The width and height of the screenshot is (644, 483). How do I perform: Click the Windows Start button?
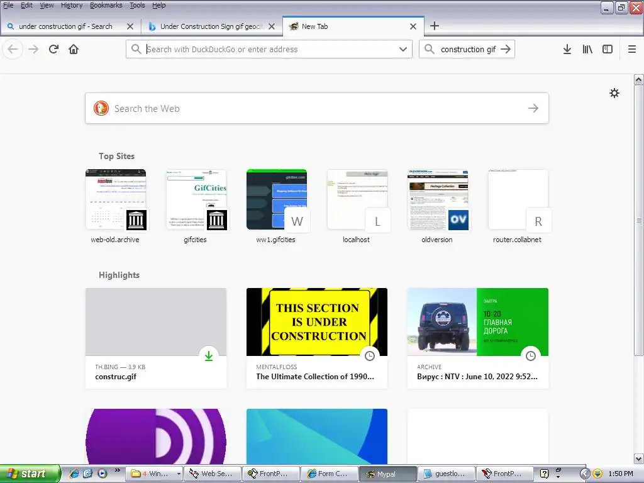coord(30,474)
